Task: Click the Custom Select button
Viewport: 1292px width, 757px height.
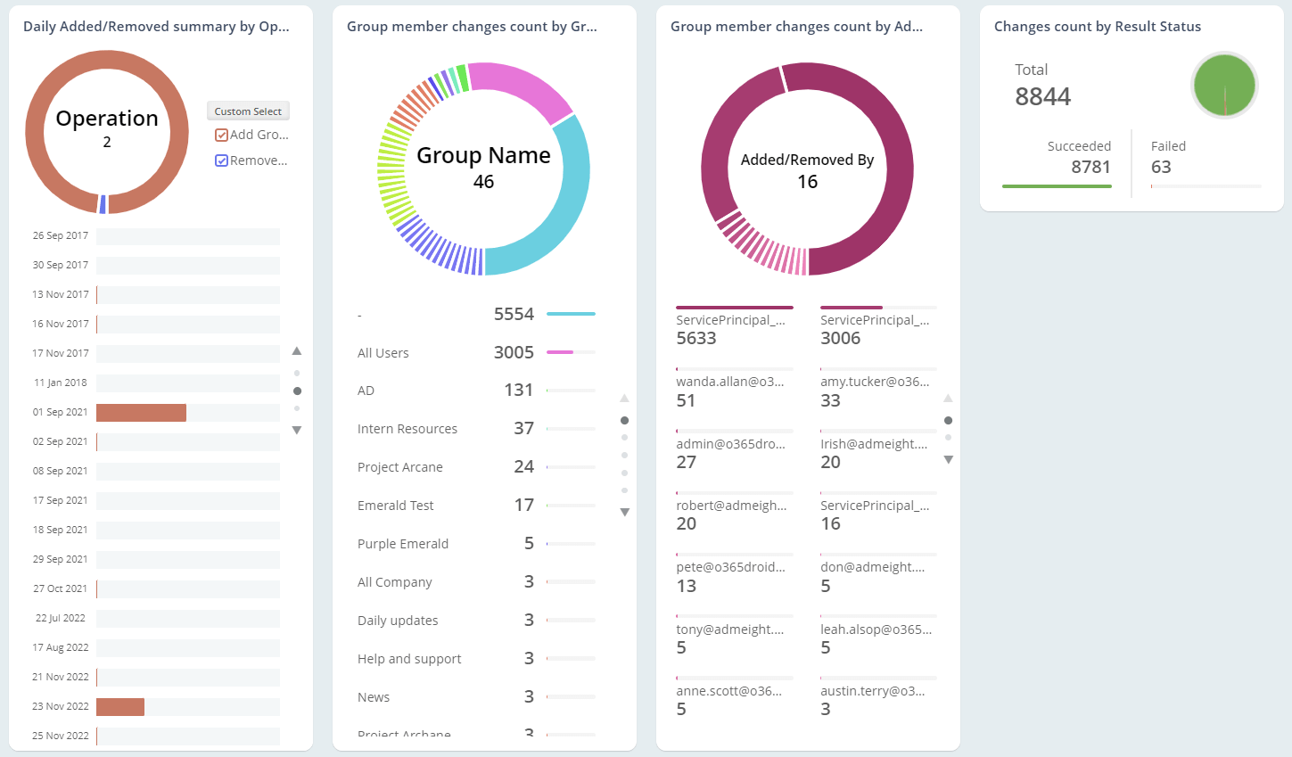Action: [248, 111]
